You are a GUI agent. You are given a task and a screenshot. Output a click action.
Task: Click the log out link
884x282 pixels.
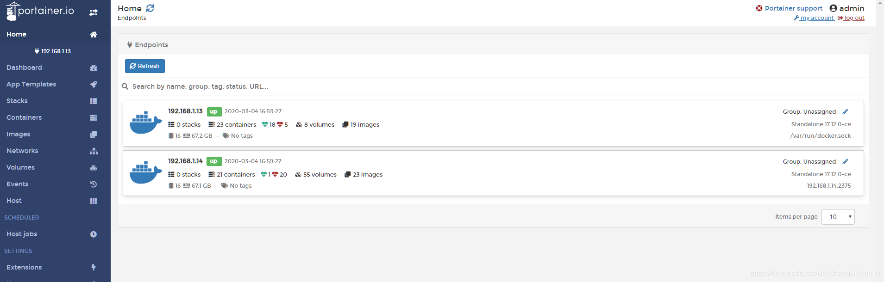pos(854,18)
